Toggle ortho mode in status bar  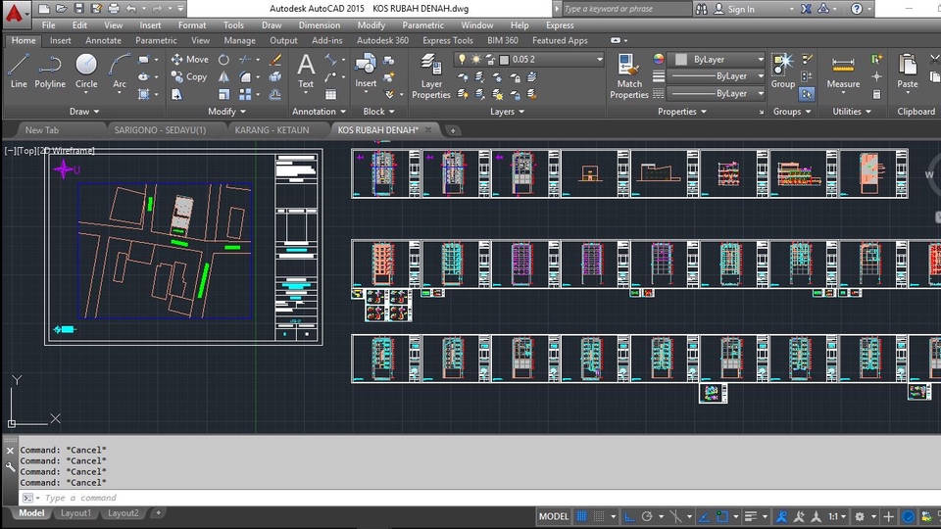click(629, 516)
